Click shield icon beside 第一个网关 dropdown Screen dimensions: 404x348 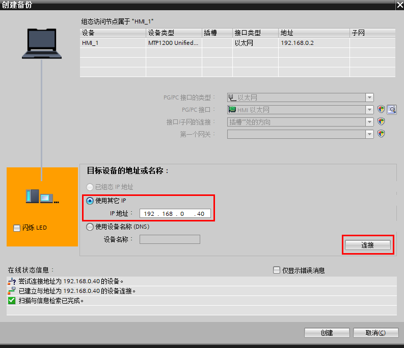(381, 134)
